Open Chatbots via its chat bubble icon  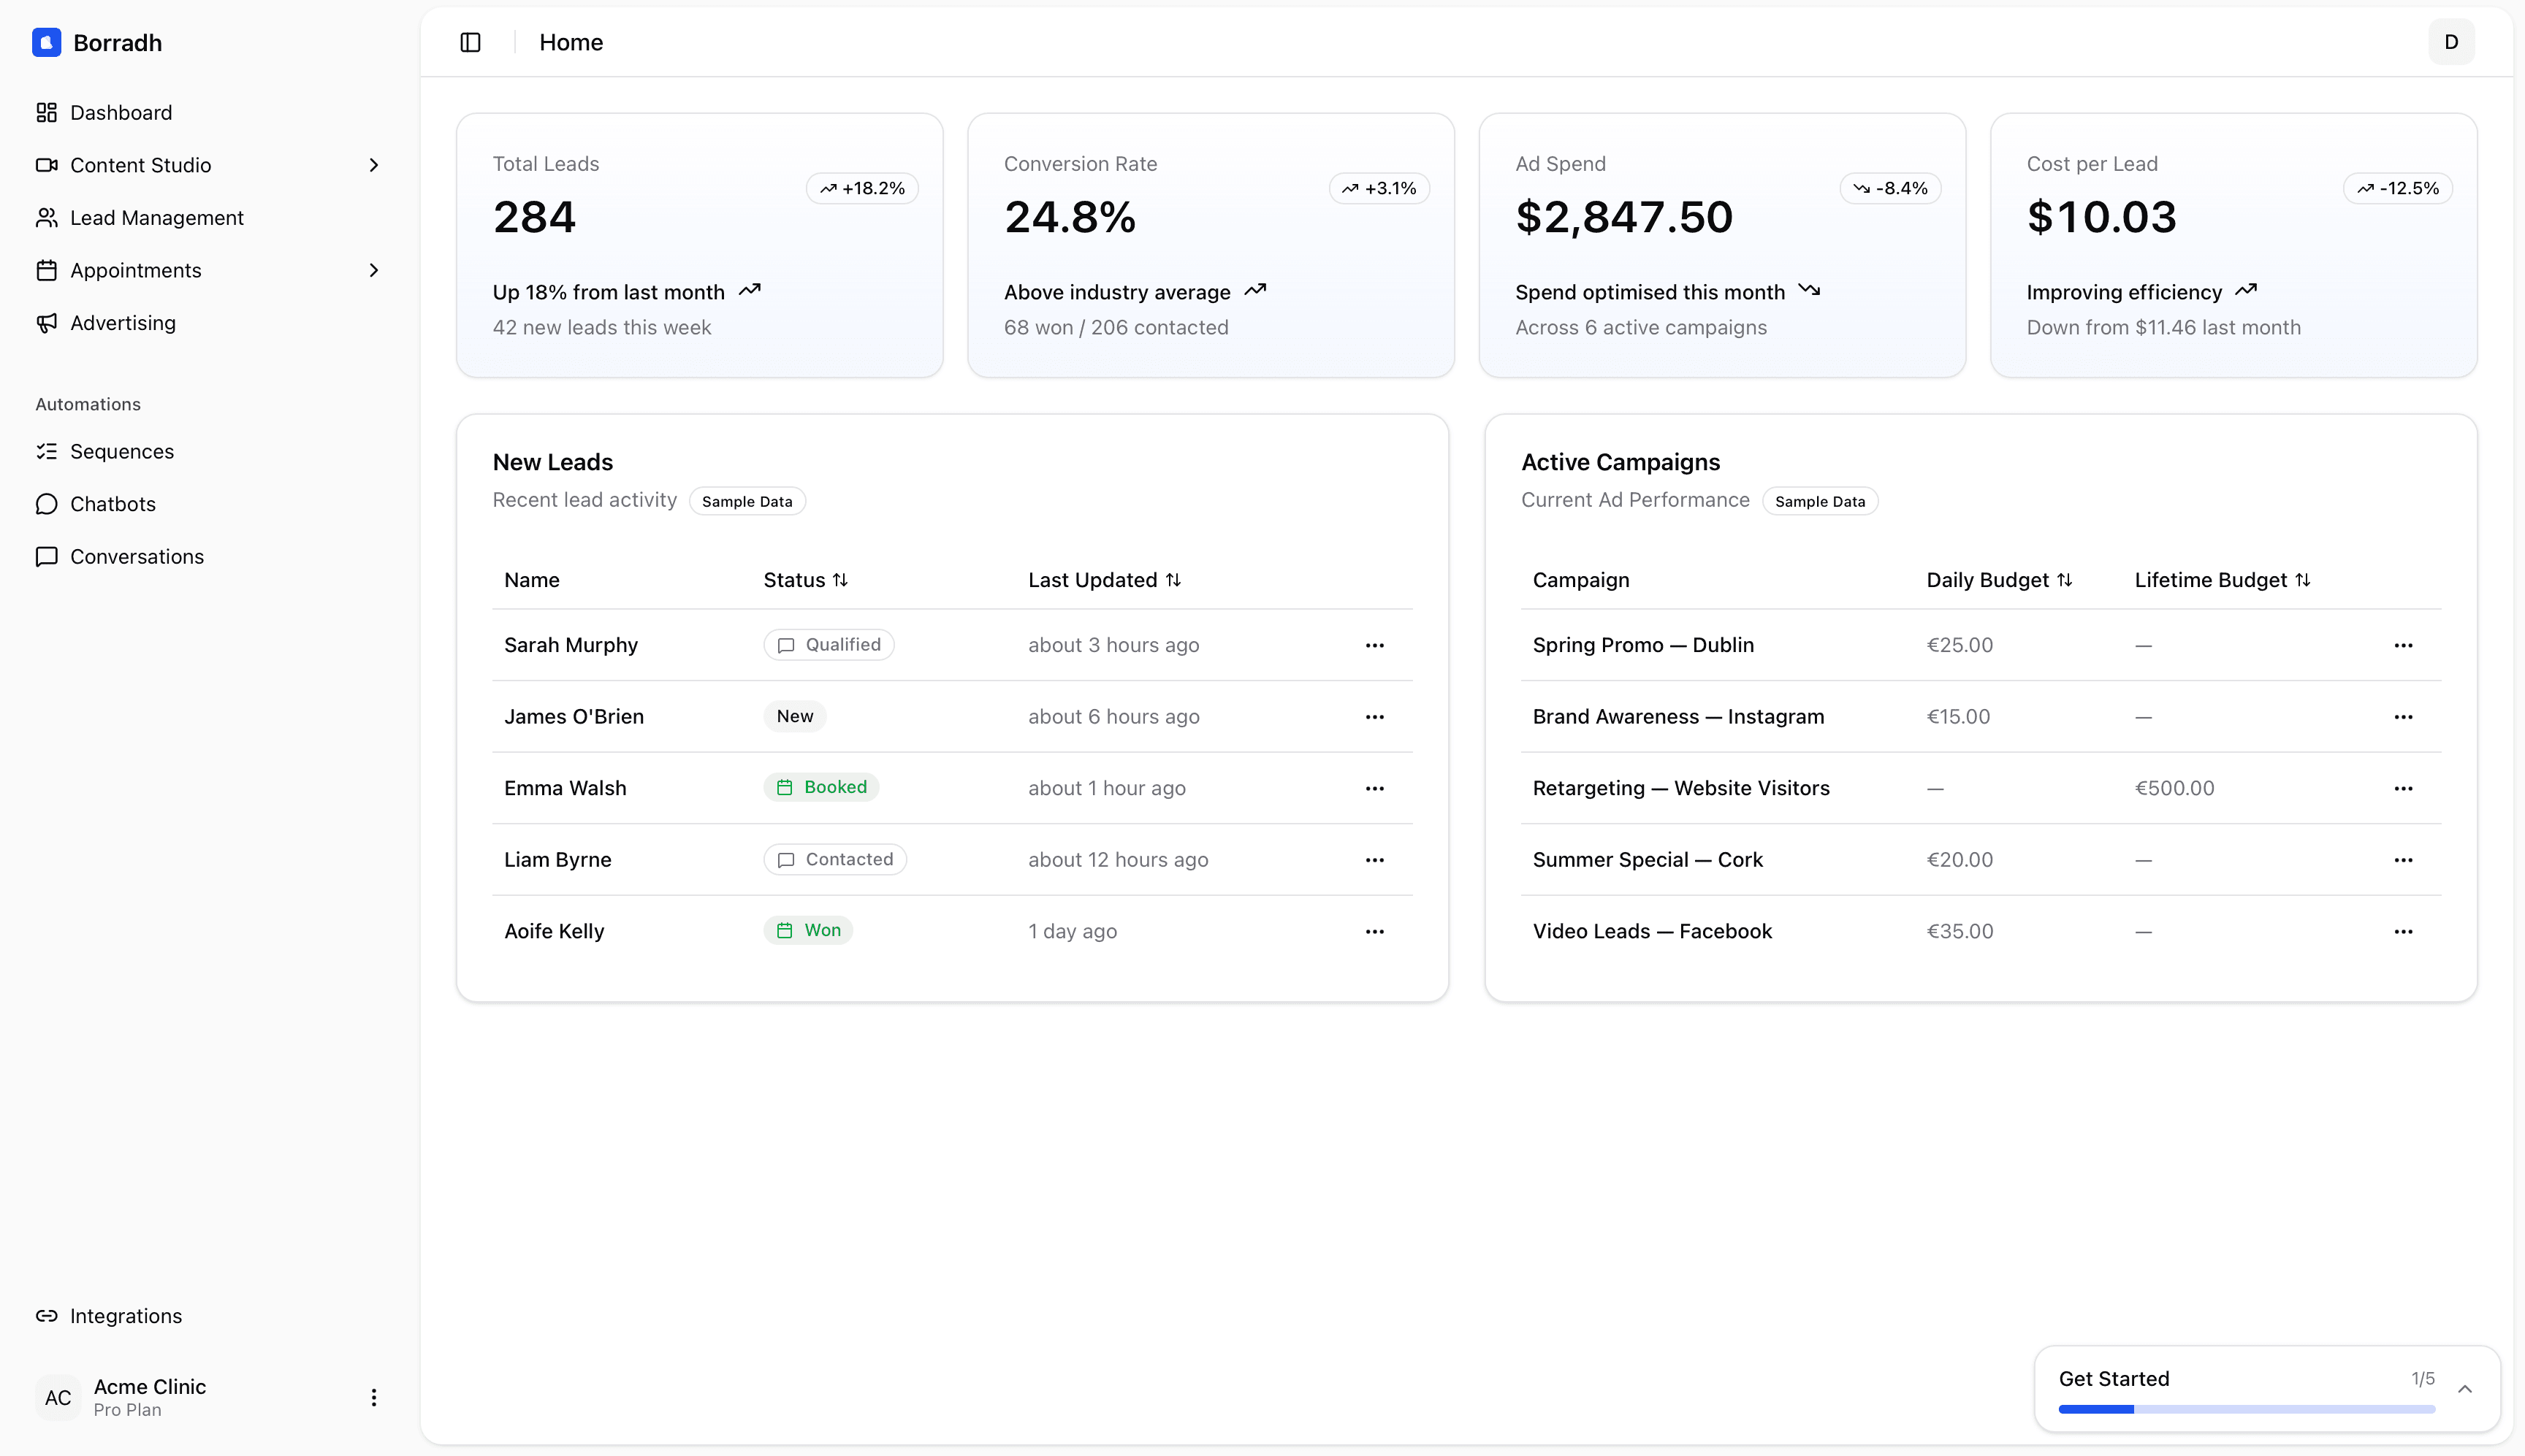tap(46, 503)
